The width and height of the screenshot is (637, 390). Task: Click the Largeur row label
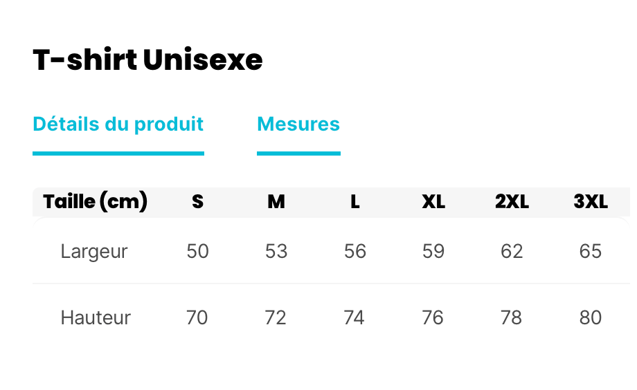[94, 251]
